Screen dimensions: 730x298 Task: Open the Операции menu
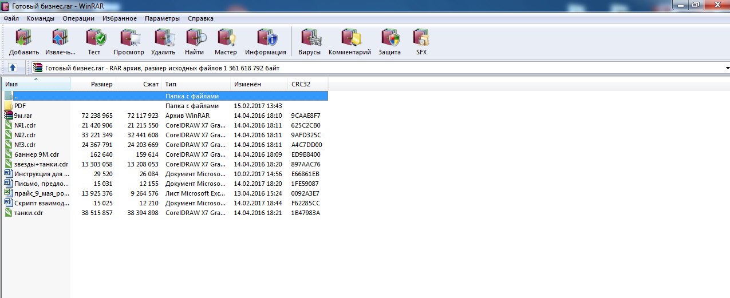pos(78,18)
